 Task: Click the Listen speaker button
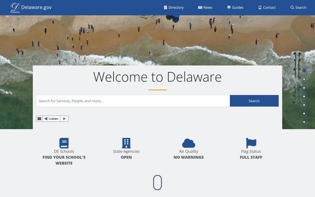coord(52,119)
